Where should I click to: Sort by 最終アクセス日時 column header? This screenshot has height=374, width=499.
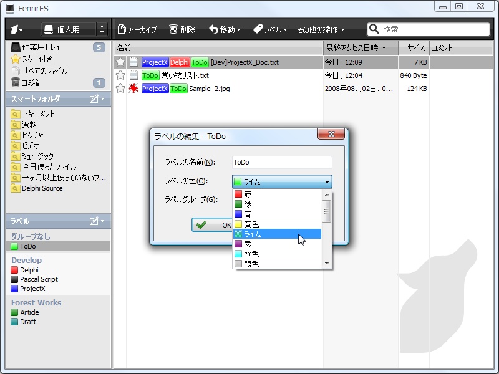pos(361,48)
